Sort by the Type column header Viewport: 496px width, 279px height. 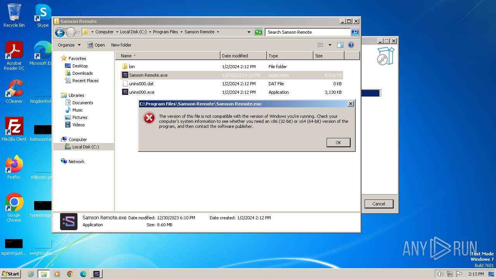coord(290,56)
